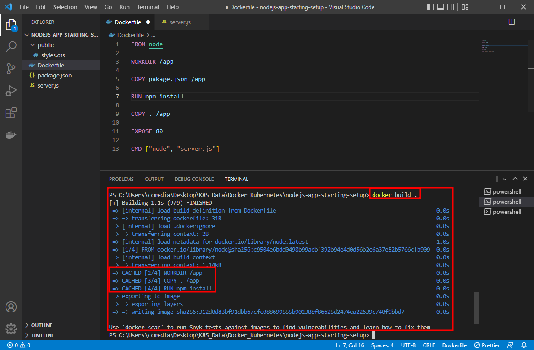Click the feedback icon in status bar
The image size is (534, 350).
point(510,345)
